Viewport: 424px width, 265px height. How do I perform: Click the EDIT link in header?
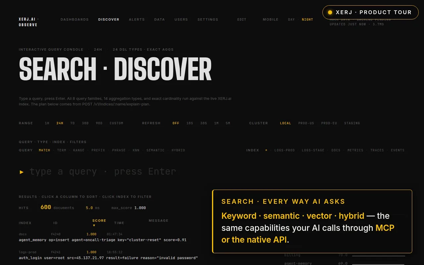pos(242,20)
